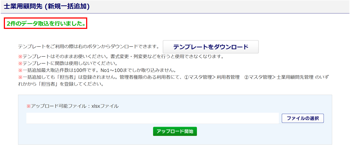
Task: Select the 士業用顧問先 (新規一括追加) page heading
Action: click(x=47, y=7)
